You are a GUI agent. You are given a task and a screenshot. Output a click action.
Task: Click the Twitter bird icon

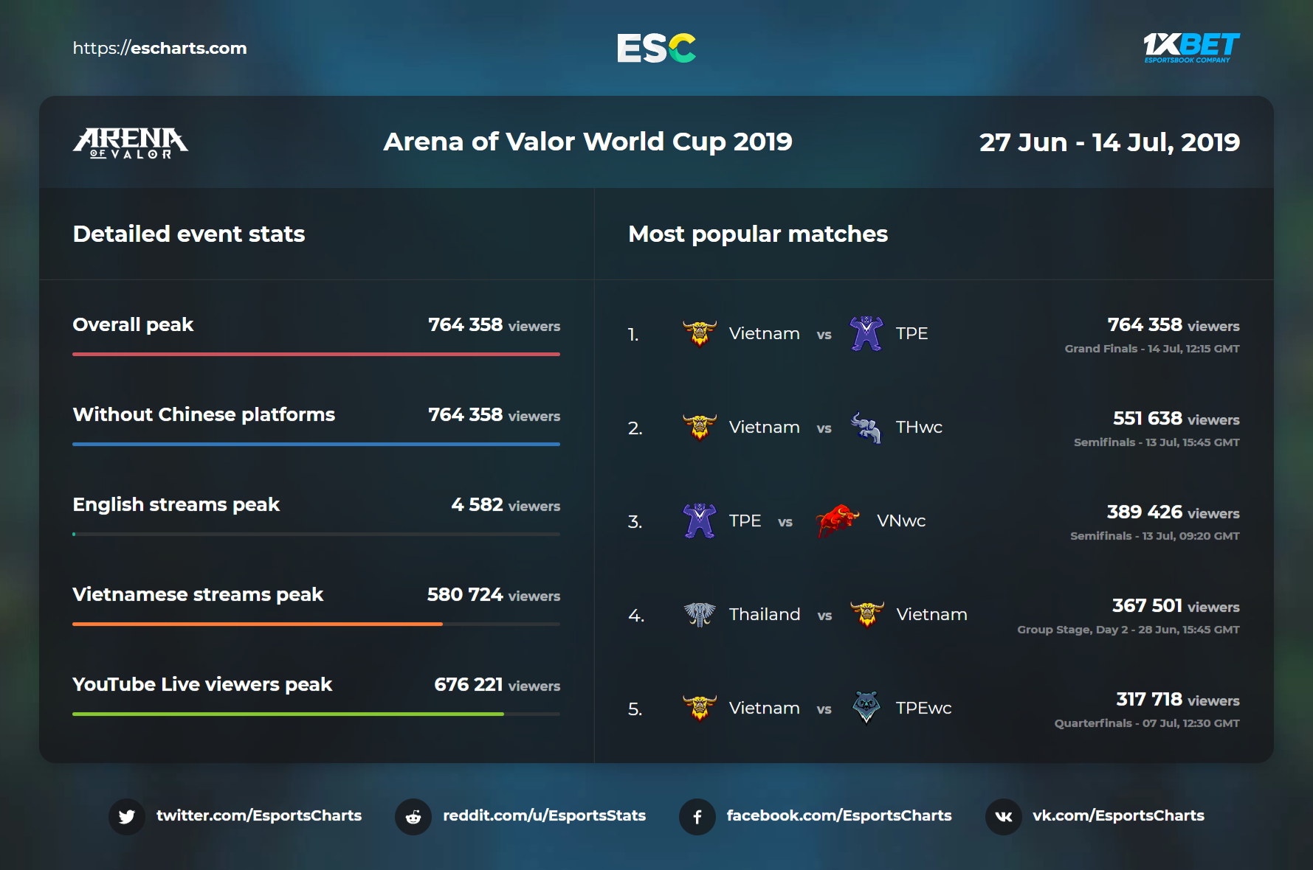click(127, 817)
